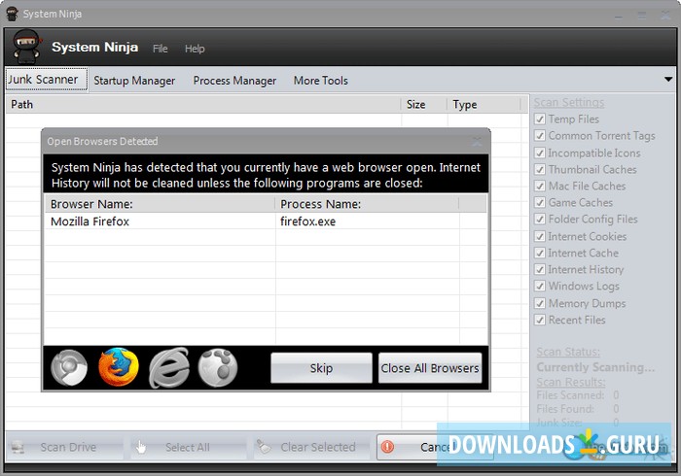This screenshot has height=476, width=681.
Task: Toggle Common Torrent Tags checkbox
Action: pos(540,136)
